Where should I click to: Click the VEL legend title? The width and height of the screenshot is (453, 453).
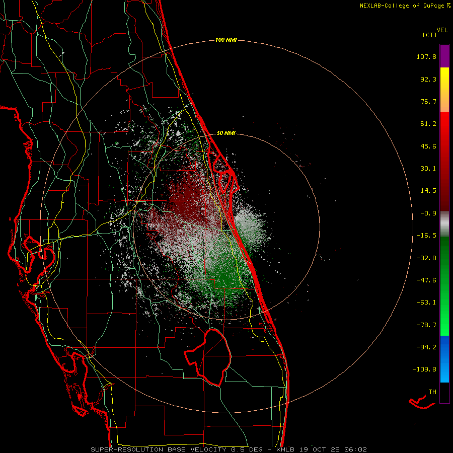442,30
